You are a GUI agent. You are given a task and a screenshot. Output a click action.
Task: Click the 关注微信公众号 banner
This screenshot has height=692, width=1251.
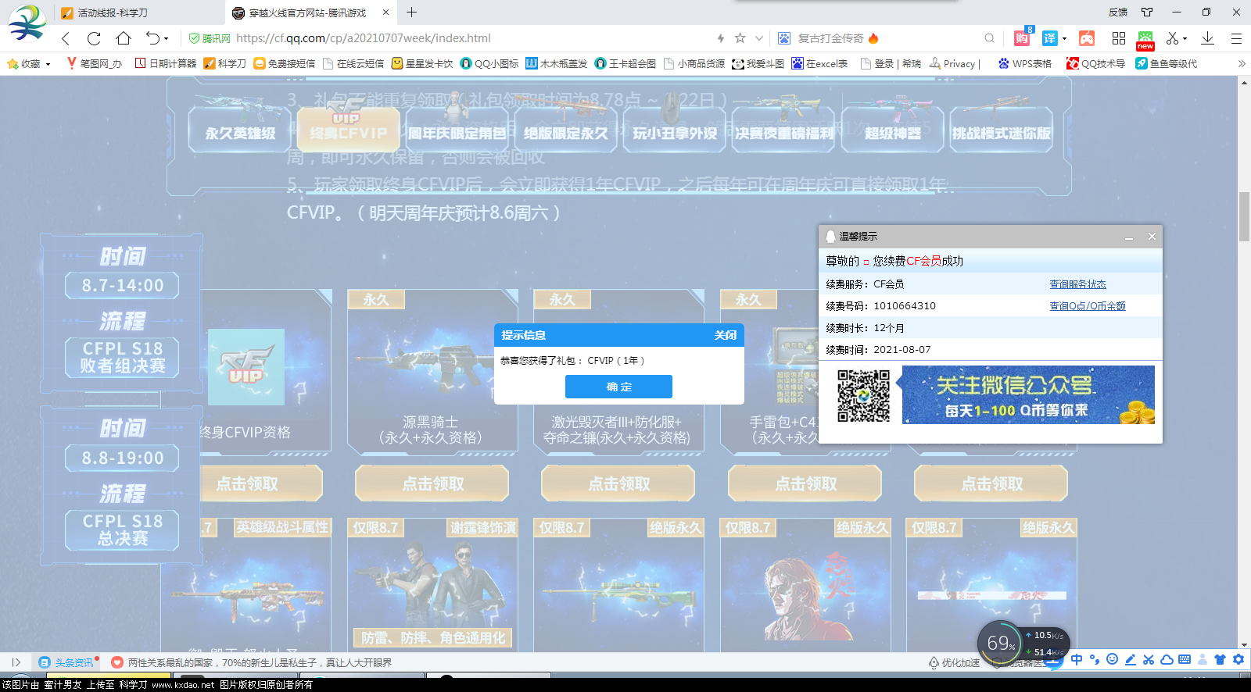tap(1028, 395)
